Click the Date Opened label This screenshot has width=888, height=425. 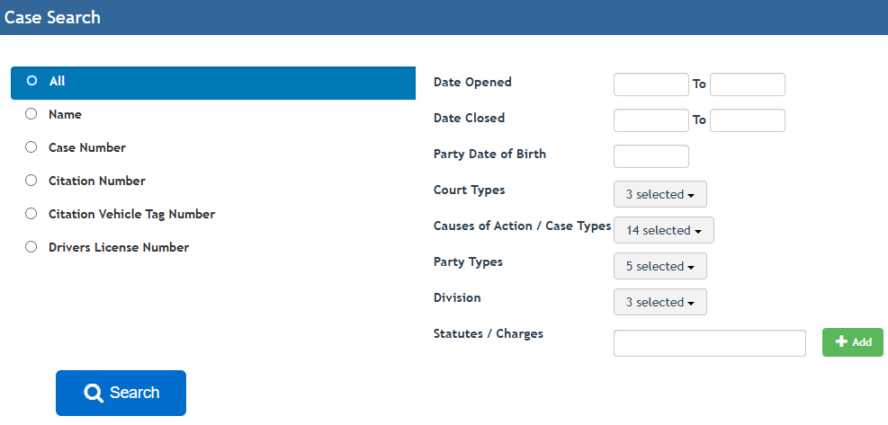[x=472, y=82]
